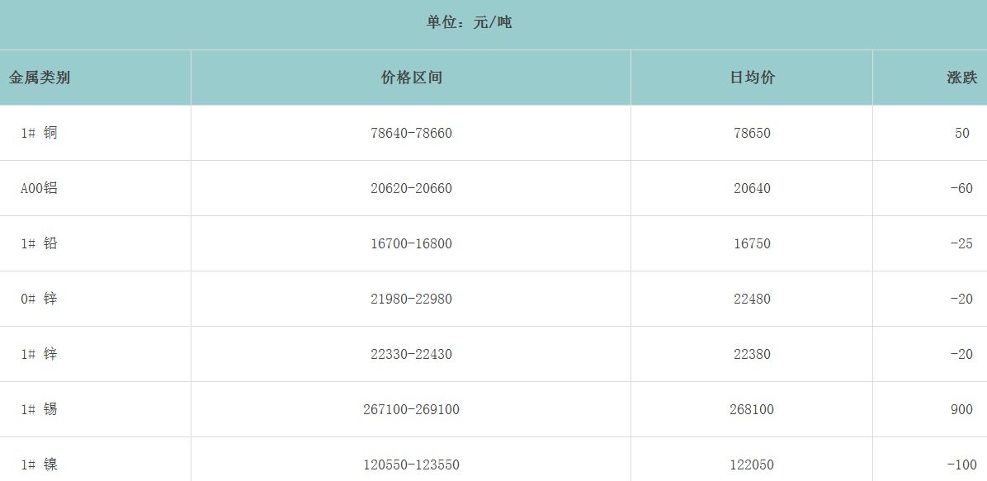Select the 金属类别 column header
Screen dimensions: 987x481
[x=40, y=78]
